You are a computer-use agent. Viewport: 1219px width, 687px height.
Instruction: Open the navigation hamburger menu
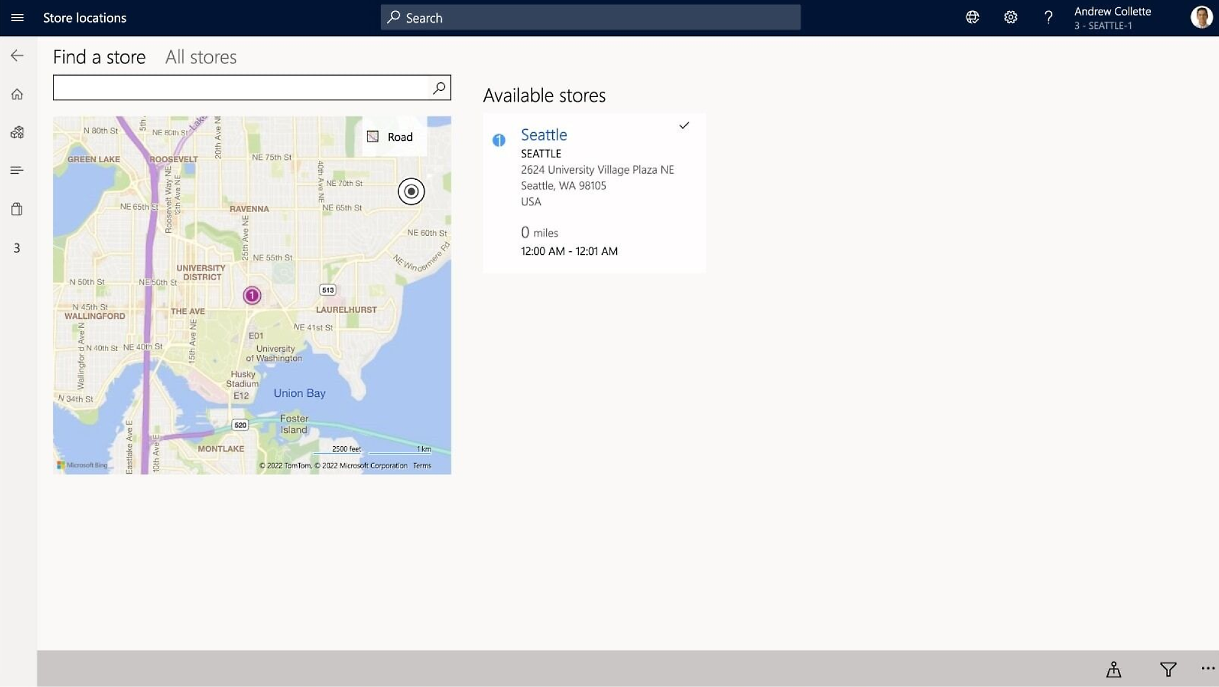click(16, 16)
